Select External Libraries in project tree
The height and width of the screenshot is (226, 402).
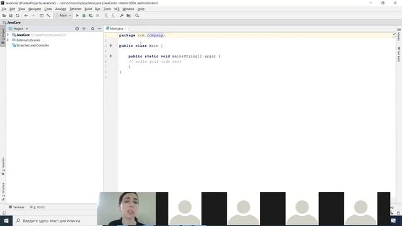click(x=28, y=40)
